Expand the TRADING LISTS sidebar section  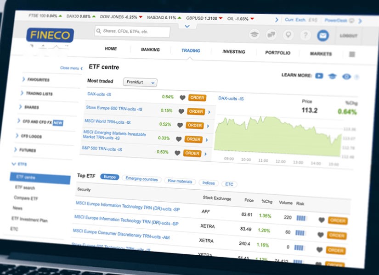pos(36,93)
